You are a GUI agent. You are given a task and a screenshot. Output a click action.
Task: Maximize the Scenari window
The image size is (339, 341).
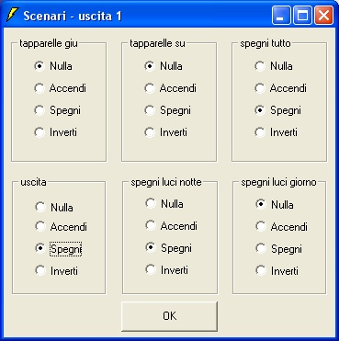tap(302, 16)
